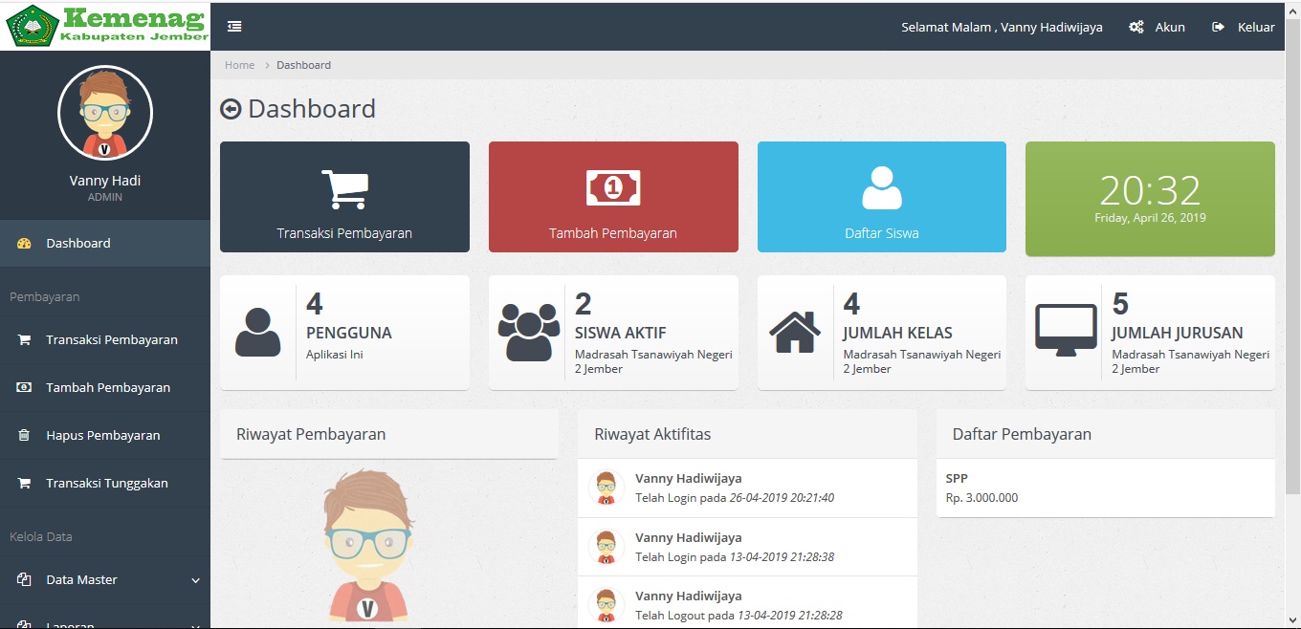Select Dashboard in the sidebar menu
Screen dimensions: 1301x629
[x=78, y=243]
